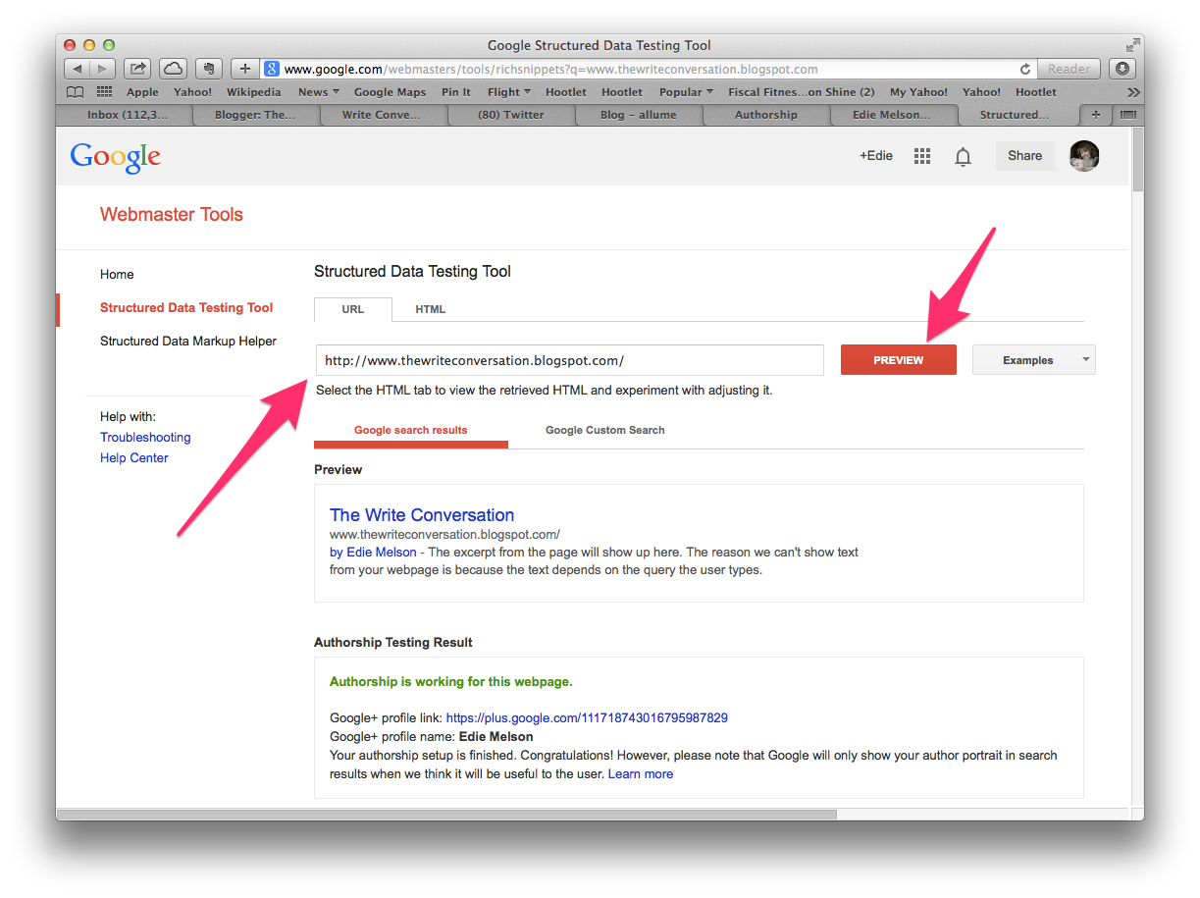
Task: Open the Home sidebar link
Action: pos(117,274)
